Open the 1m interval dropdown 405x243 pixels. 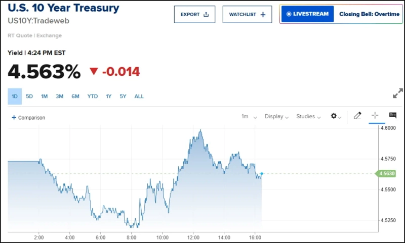click(249, 117)
